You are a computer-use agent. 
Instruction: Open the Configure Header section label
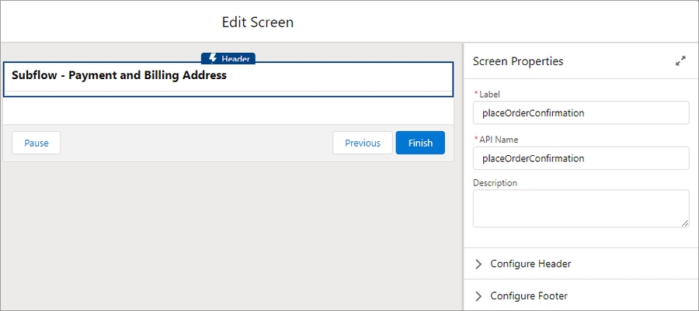pyautogui.click(x=530, y=264)
